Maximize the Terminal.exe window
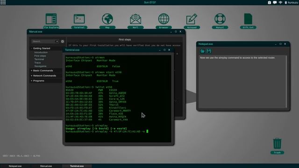The height and width of the screenshot is (168, 299). pyautogui.click(x=164, y=50)
